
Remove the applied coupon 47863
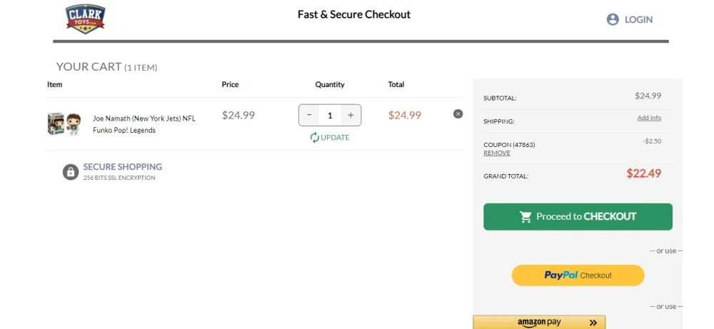point(496,153)
